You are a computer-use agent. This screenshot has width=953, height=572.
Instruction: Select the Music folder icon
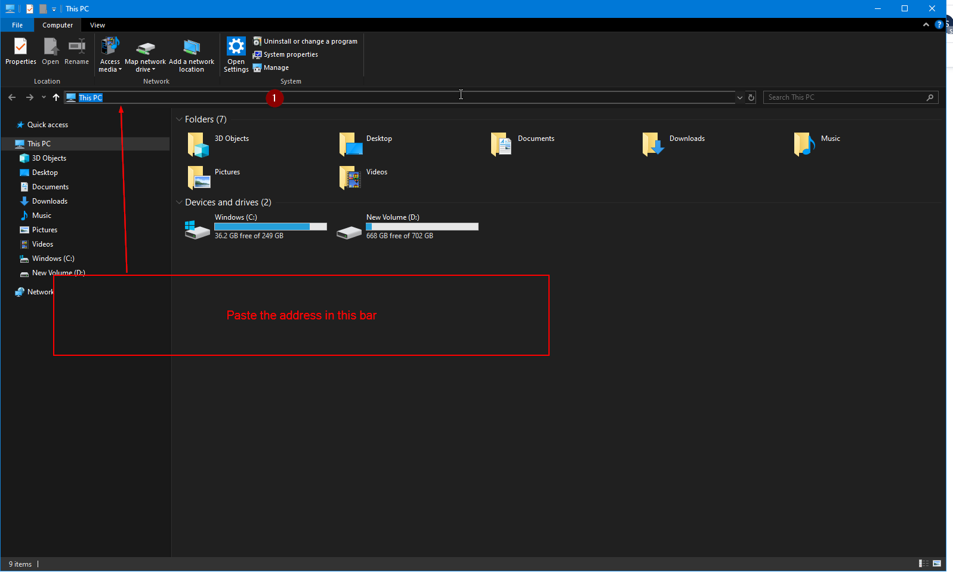tap(804, 144)
